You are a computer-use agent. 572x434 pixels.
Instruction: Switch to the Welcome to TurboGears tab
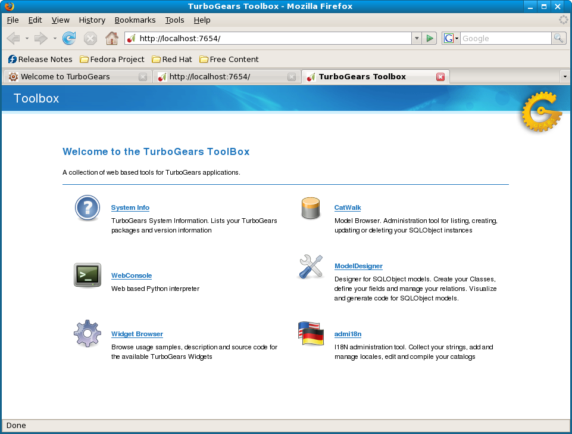click(x=77, y=77)
